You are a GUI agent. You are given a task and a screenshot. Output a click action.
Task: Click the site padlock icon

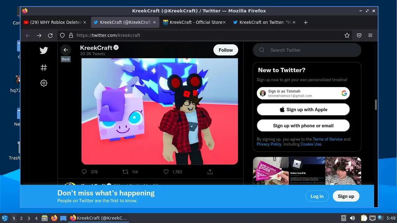pyautogui.click(x=71, y=35)
